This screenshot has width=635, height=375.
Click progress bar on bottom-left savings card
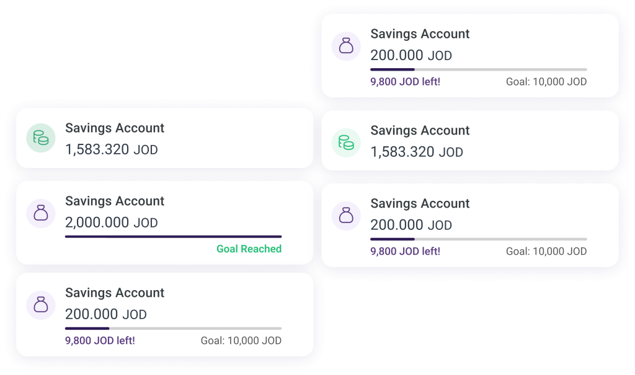[173, 329]
